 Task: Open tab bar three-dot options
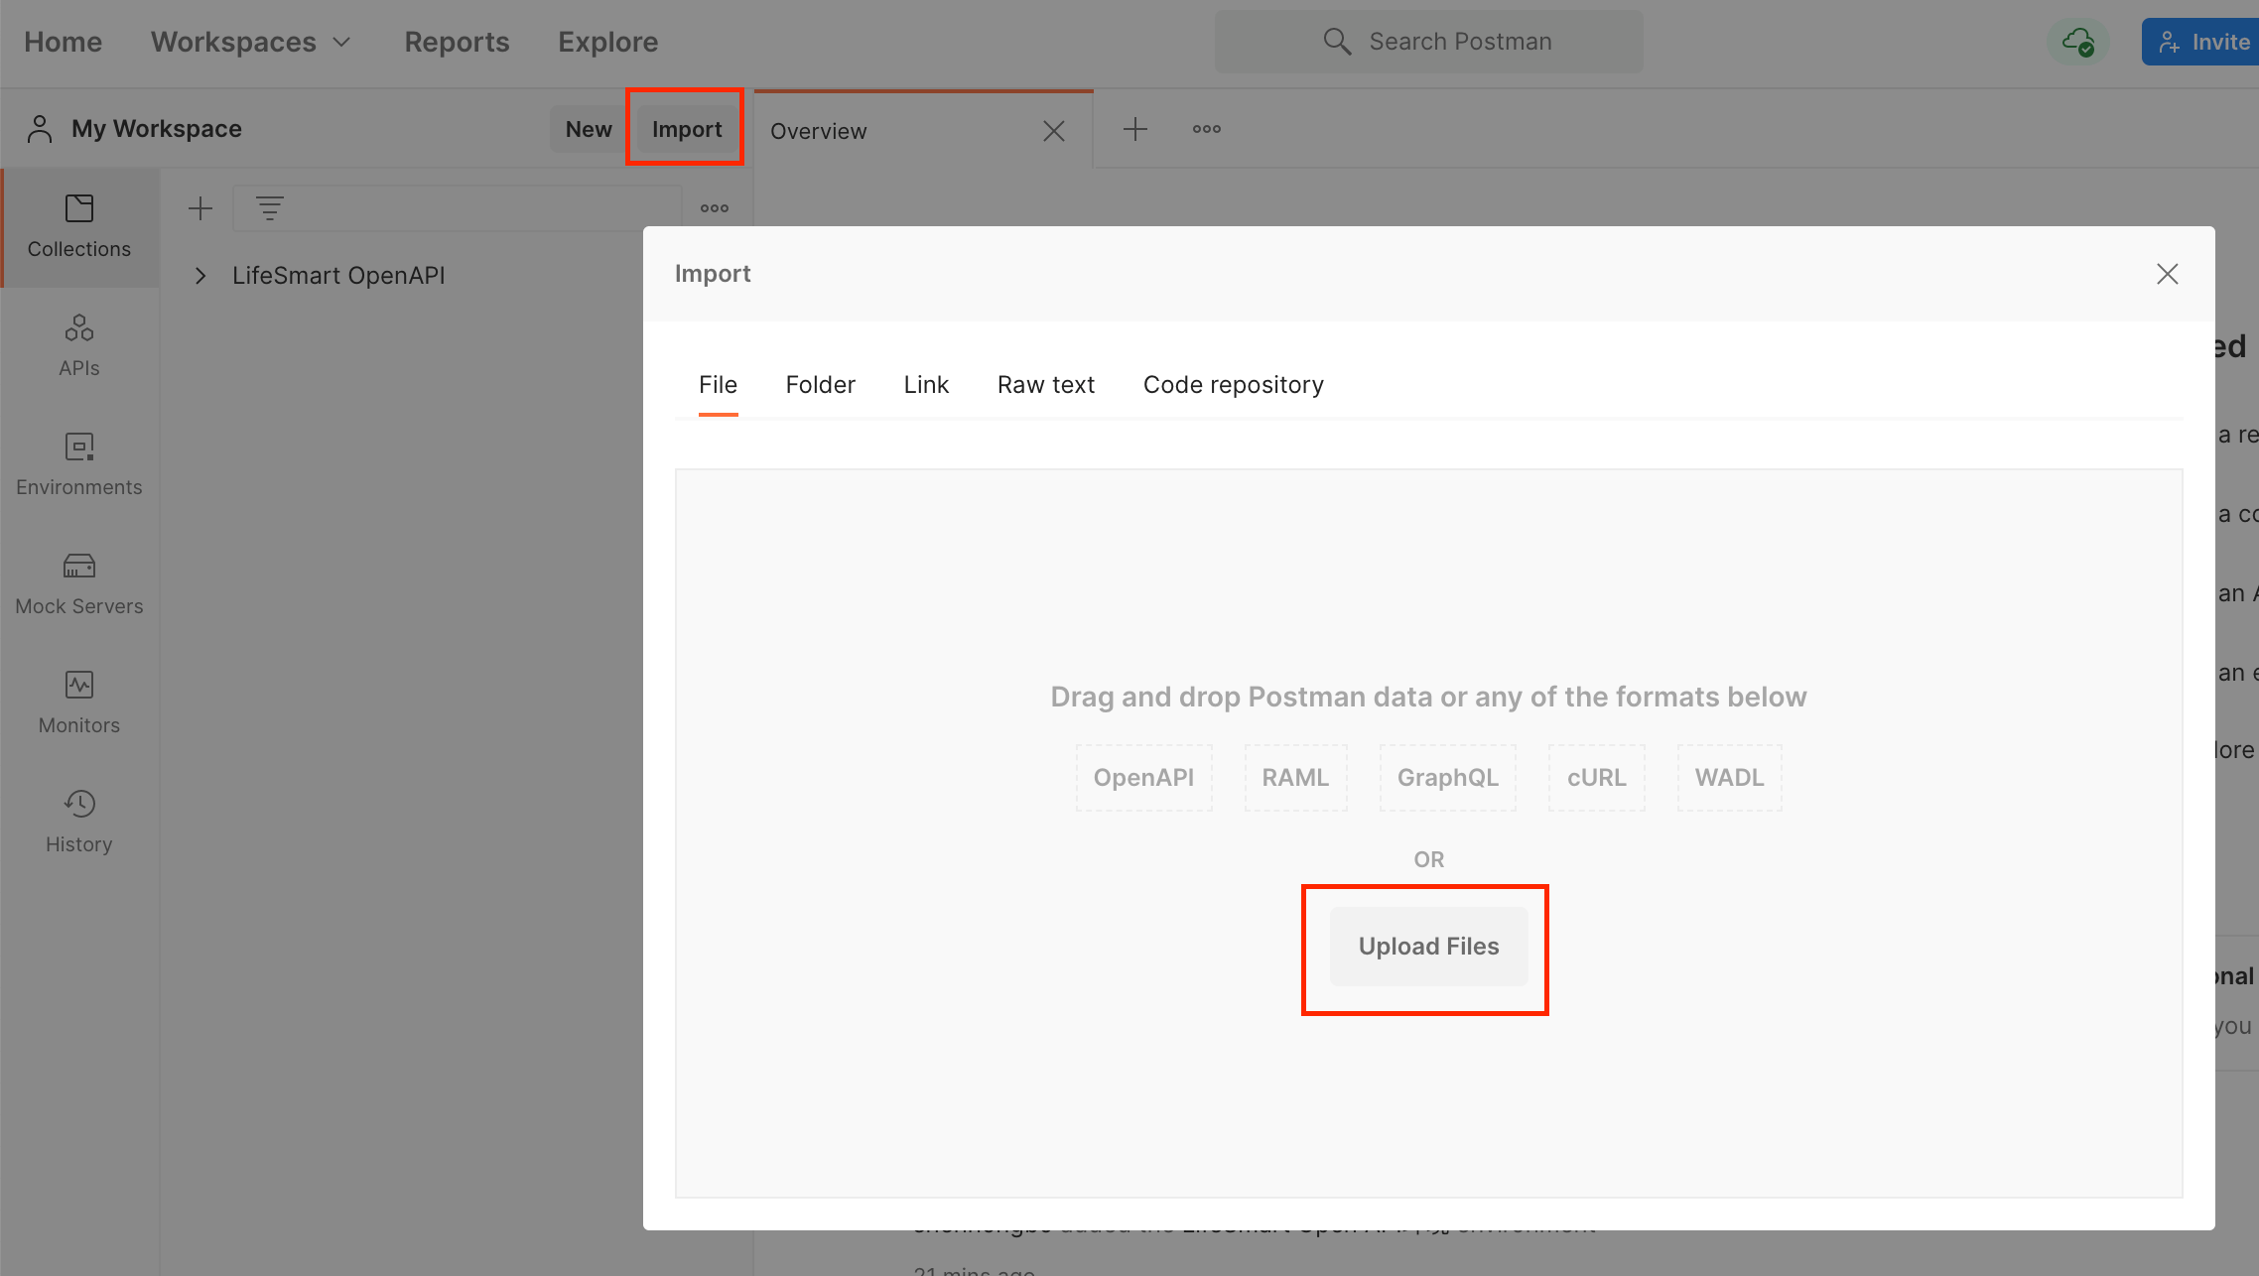click(x=1207, y=129)
